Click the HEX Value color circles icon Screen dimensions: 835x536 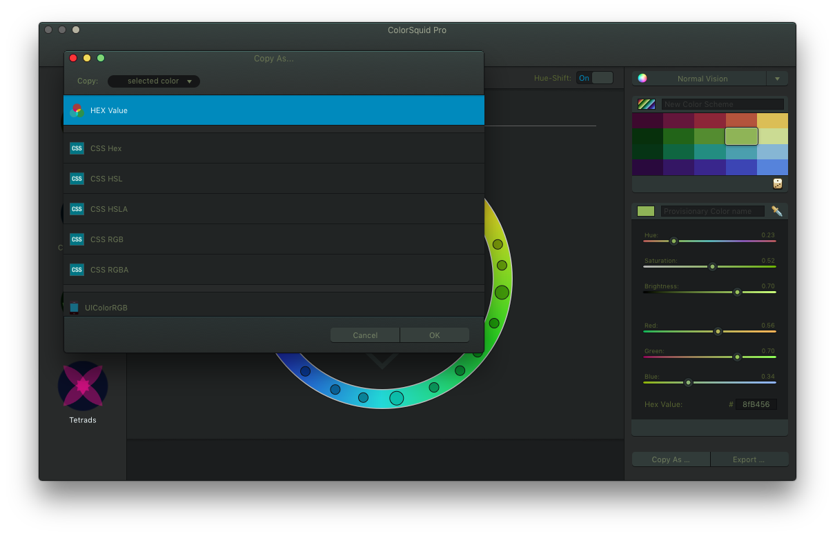(77, 110)
